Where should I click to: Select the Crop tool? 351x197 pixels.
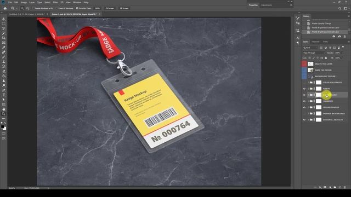point(4,38)
